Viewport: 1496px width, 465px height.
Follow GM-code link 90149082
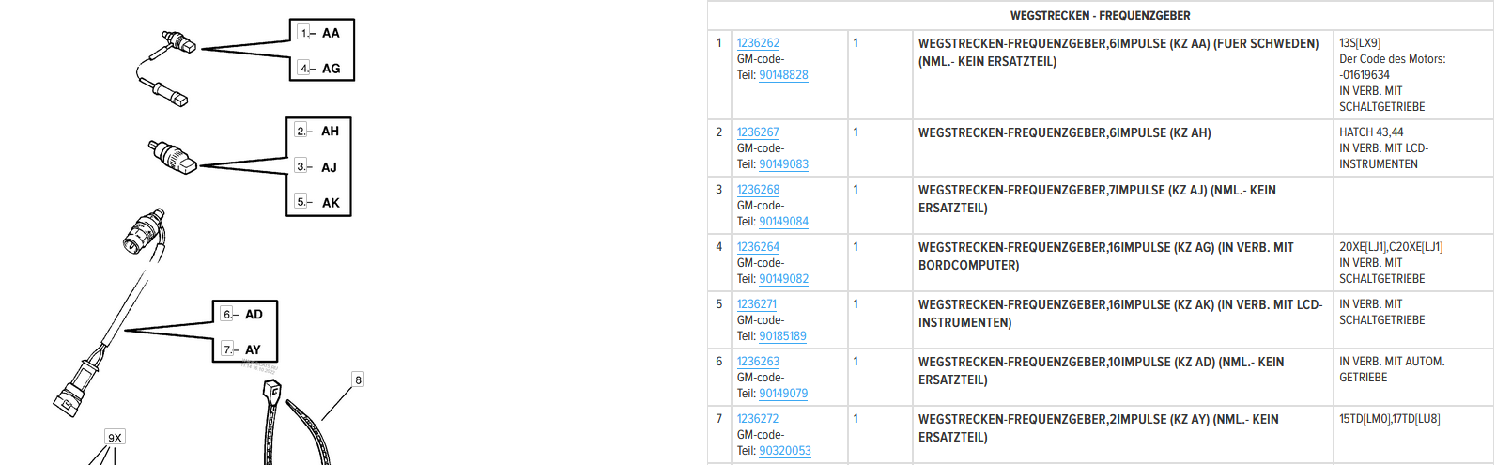(x=783, y=279)
